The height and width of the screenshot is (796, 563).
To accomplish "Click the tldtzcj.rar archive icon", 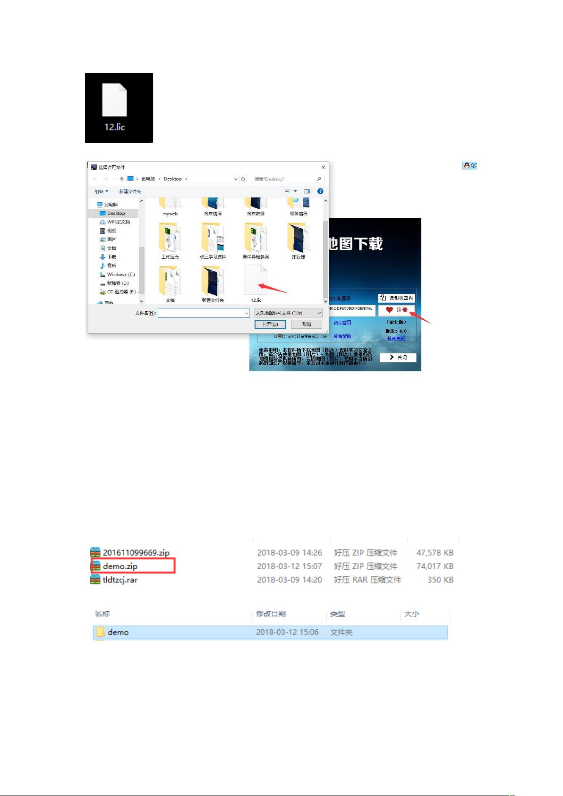I will (x=95, y=580).
